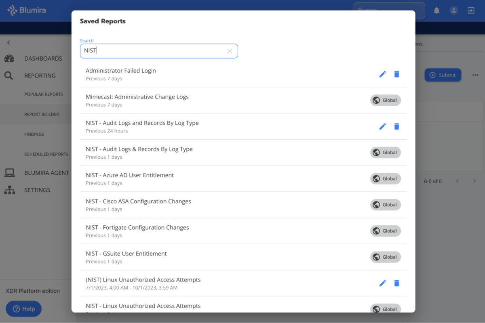Clear the NIST search text with the X
The width and height of the screenshot is (485, 323).
[229, 50]
